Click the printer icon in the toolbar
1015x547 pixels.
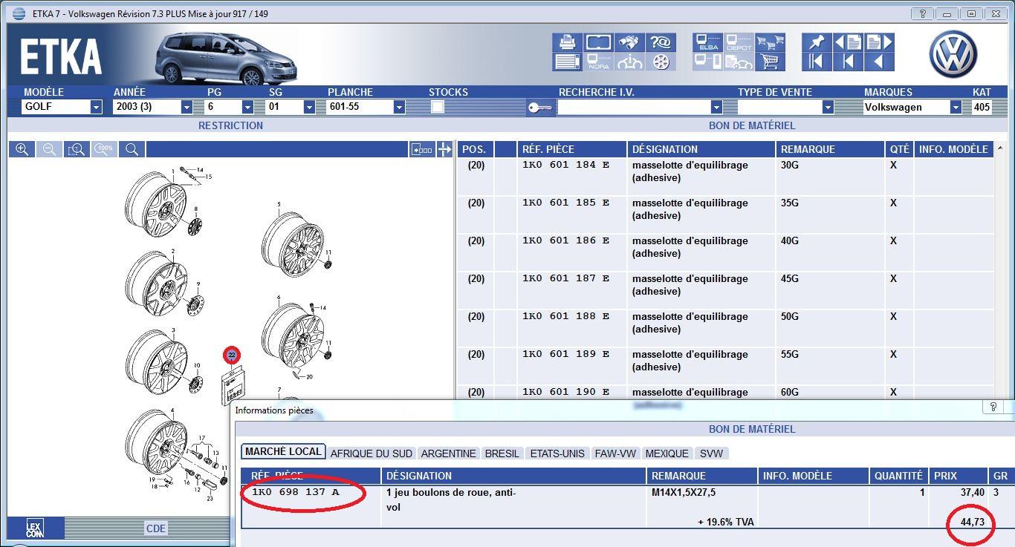tap(567, 42)
